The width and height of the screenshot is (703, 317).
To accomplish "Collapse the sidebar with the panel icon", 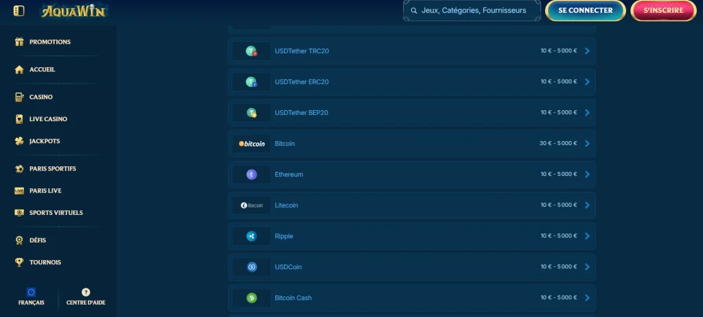I will point(19,11).
